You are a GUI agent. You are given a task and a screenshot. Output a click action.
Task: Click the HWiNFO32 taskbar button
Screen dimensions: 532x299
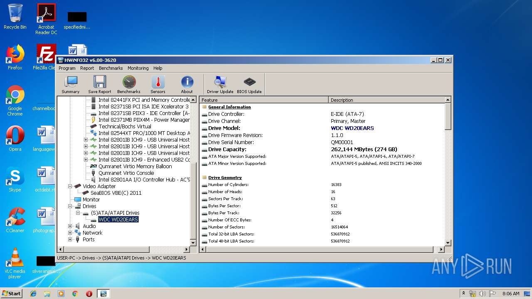(x=103, y=294)
